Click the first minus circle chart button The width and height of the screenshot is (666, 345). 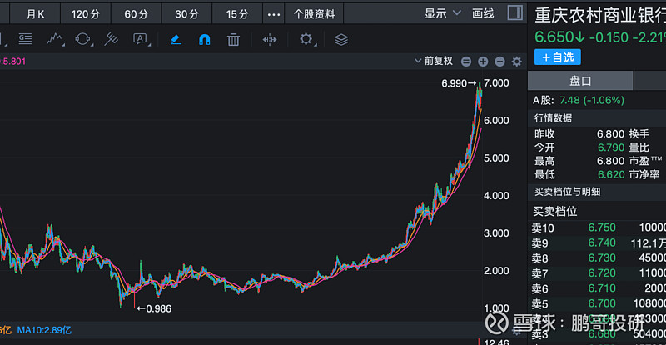click(466, 62)
